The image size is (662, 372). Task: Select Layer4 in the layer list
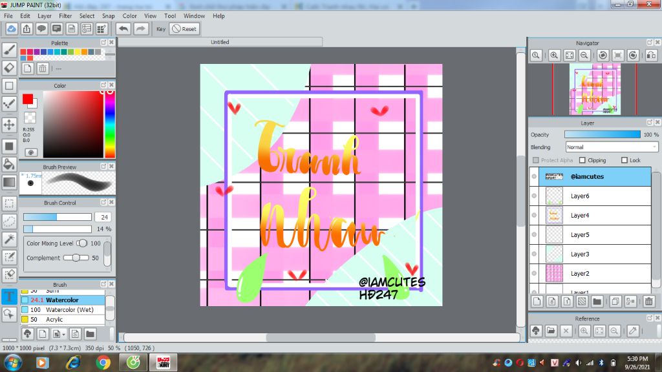pyautogui.click(x=590, y=215)
